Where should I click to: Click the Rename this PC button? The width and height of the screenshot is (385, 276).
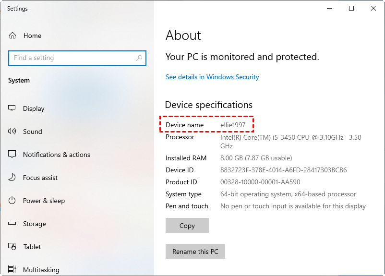(195, 252)
